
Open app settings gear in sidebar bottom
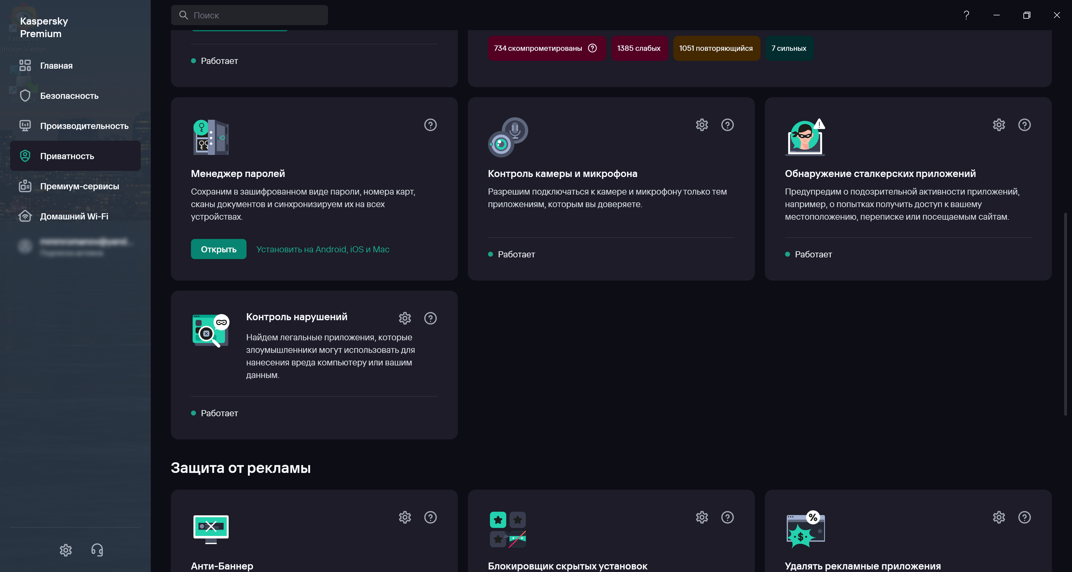pyautogui.click(x=66, y=550)
